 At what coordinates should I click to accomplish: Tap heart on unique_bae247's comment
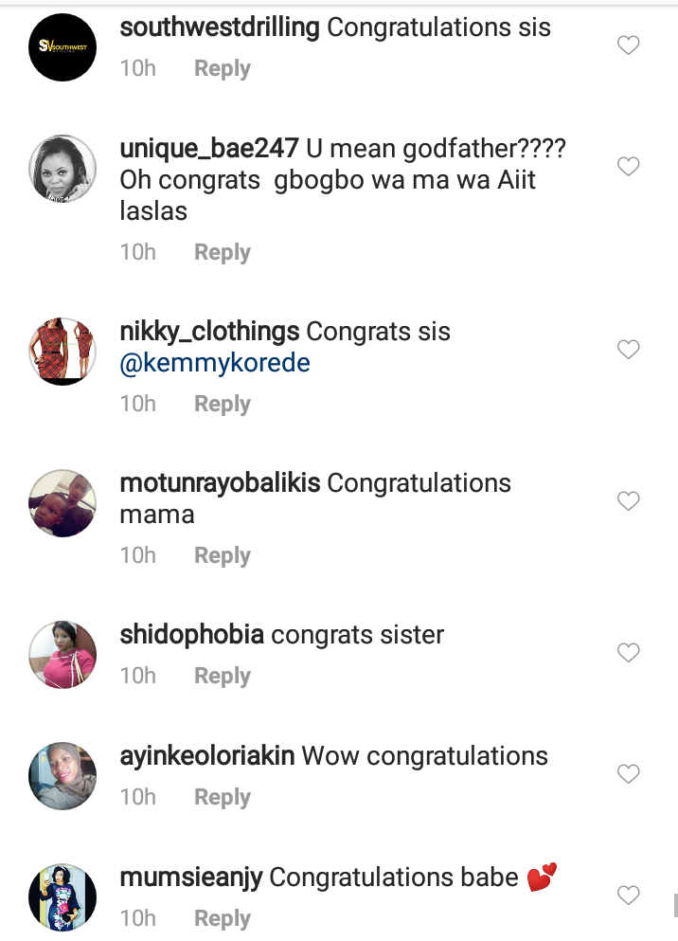(629, 167)
